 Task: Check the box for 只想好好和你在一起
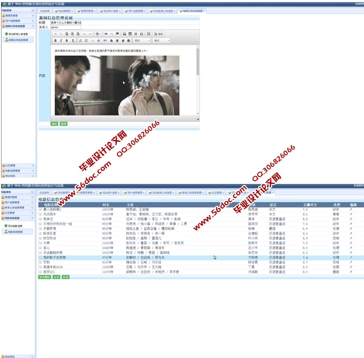tap(40, 224)
